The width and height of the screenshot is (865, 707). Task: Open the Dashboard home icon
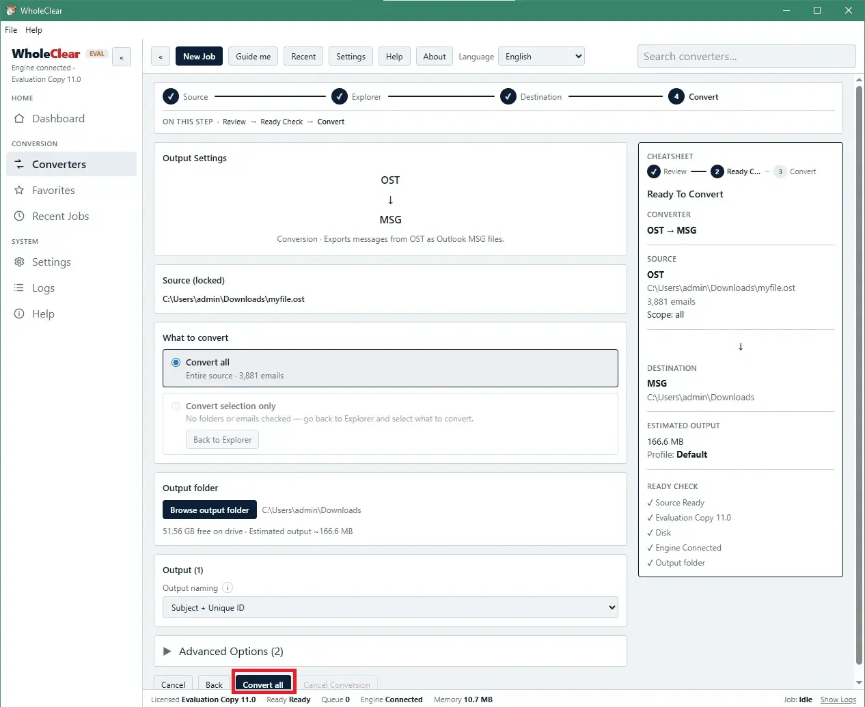point(19,119)
